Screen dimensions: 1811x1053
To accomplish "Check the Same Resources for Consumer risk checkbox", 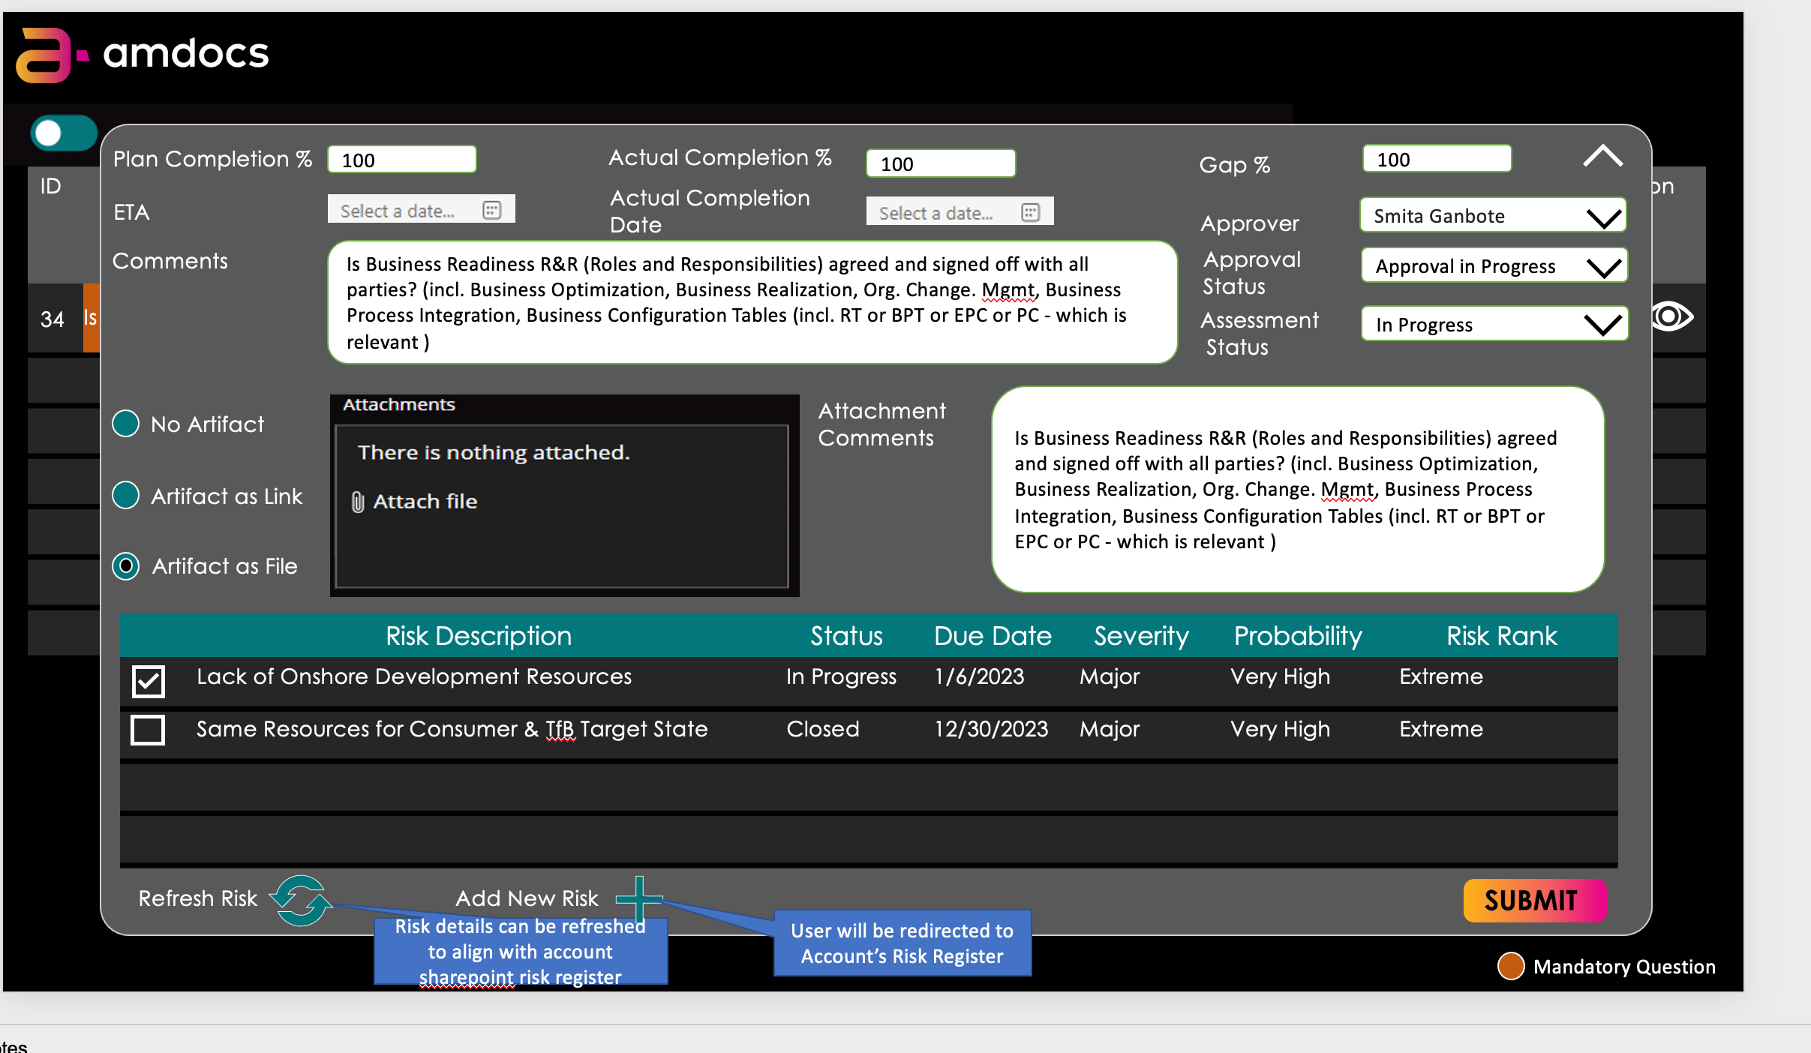I will pyautogui.click(x=149, y=730).
